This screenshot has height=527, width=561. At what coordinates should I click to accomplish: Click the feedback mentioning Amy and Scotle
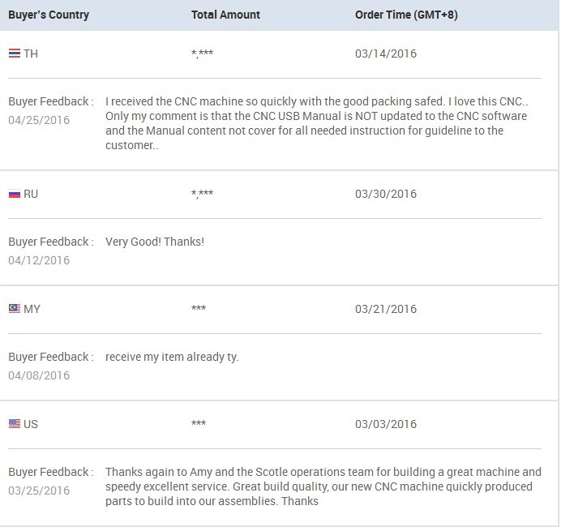point(323,486)
